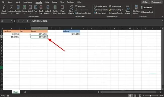The image size is (164, 97).
Task: Switch to the View tab
Action: [x=62, y=2]
